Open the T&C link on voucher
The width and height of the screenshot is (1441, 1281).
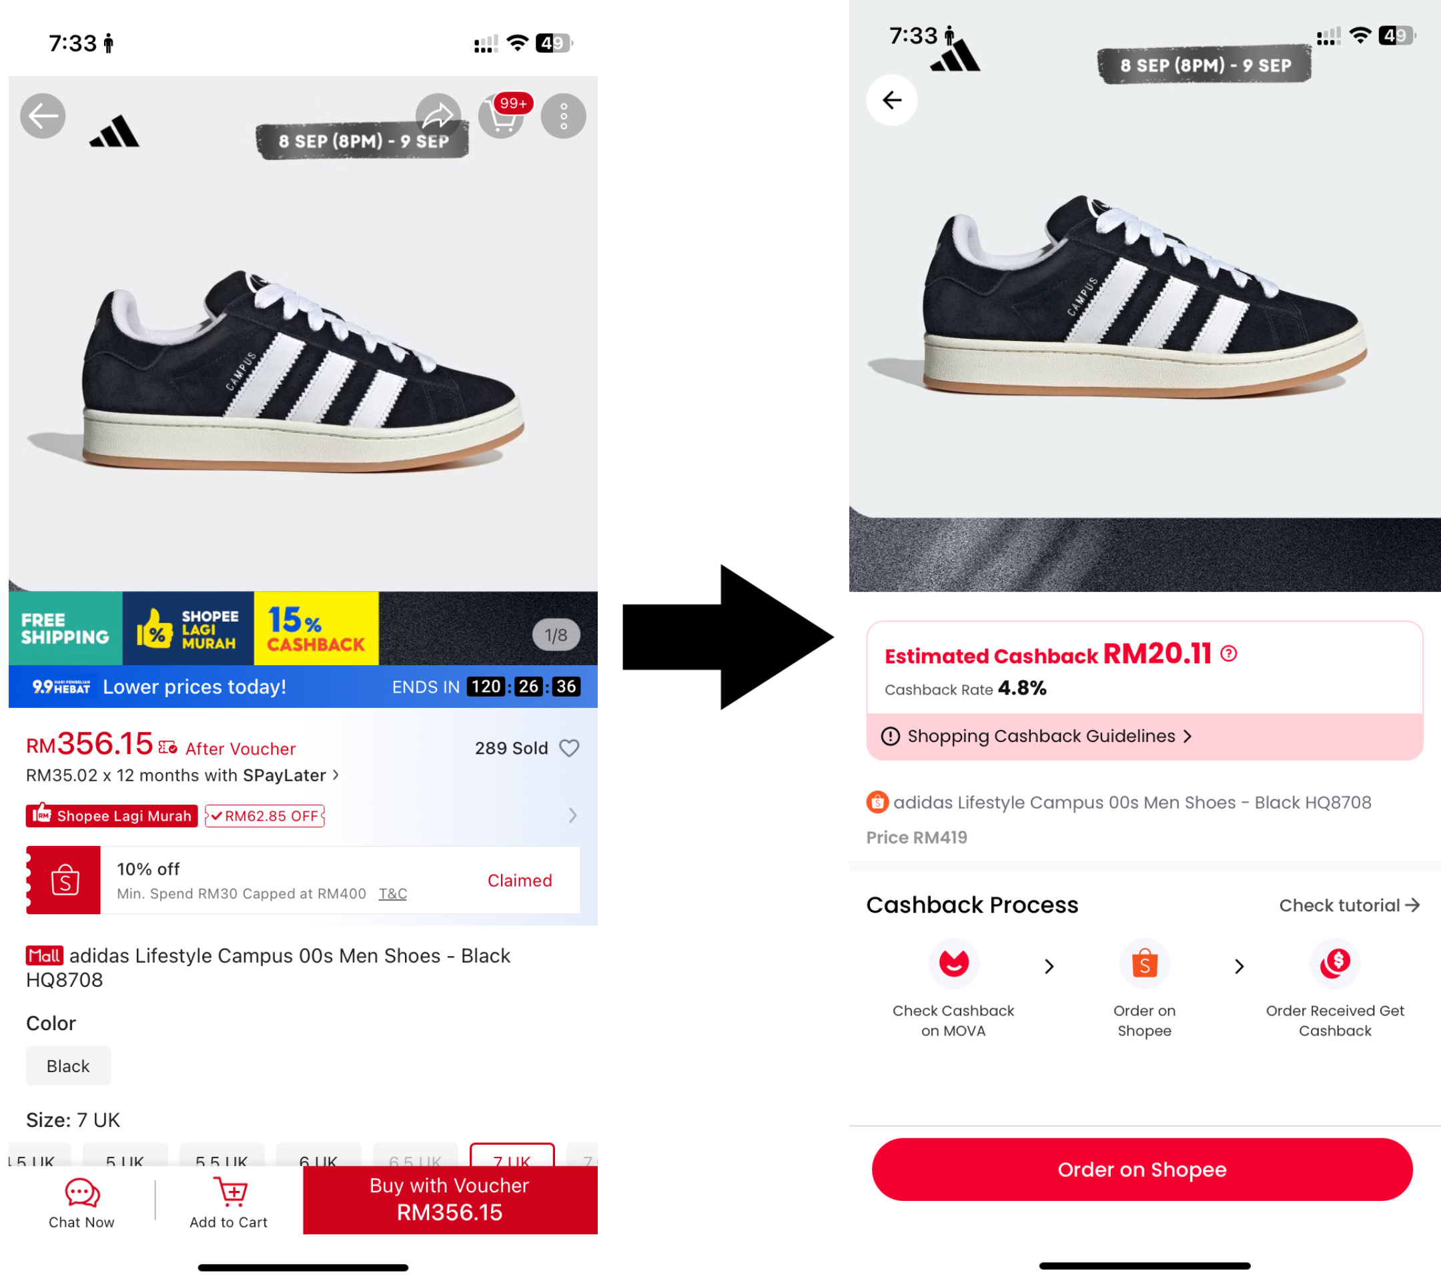coord(393,894)
